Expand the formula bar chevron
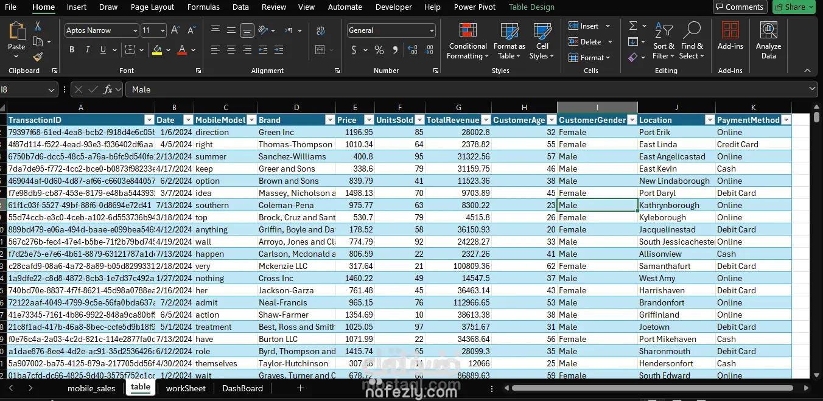823x401 pixels. [813, 89]
